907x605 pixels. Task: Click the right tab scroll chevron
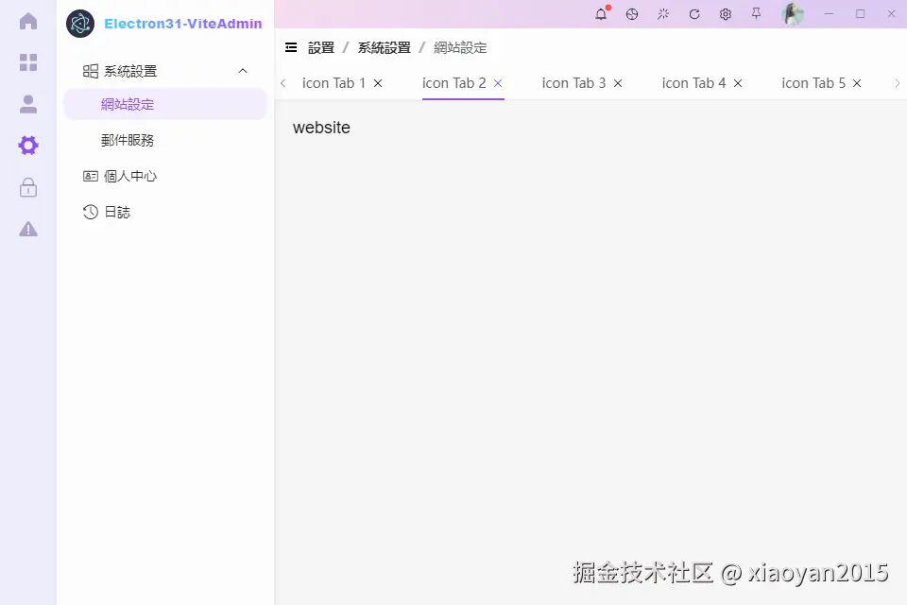coord(898,82)
